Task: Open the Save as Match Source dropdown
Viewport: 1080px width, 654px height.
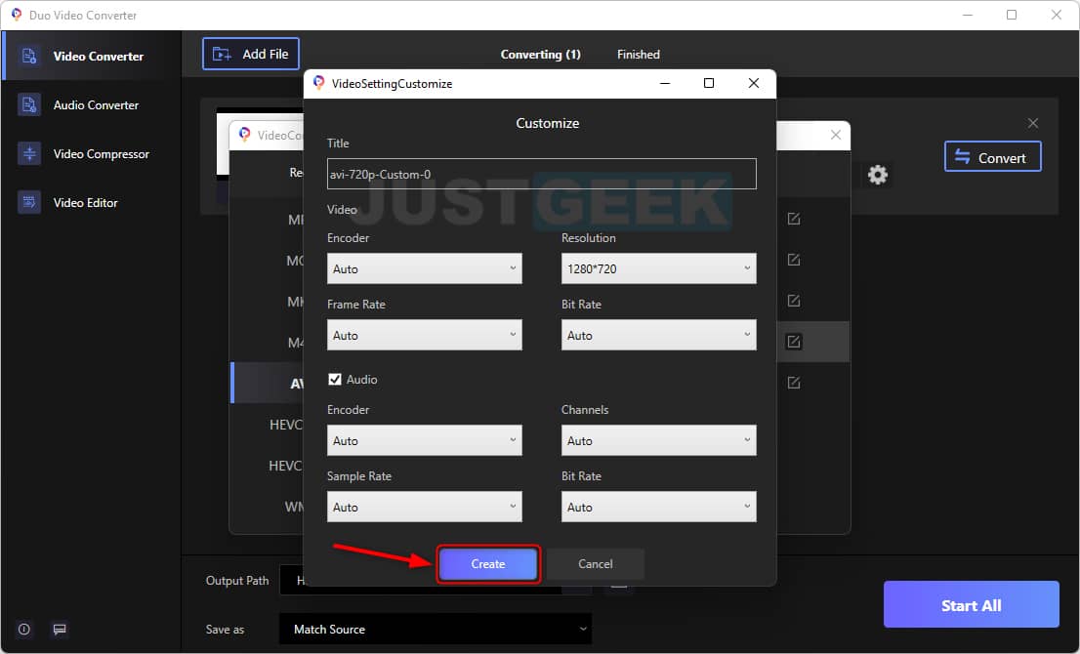Action: 436,629
